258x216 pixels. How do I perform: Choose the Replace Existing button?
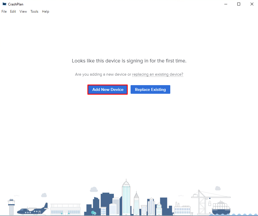[150, 89]
